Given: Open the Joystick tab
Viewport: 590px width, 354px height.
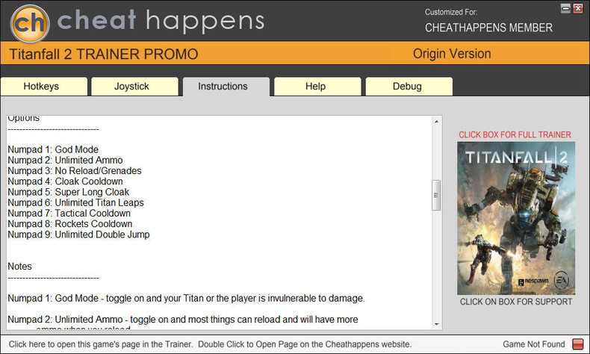Looking at the screenshot, I should coord(134,87).
